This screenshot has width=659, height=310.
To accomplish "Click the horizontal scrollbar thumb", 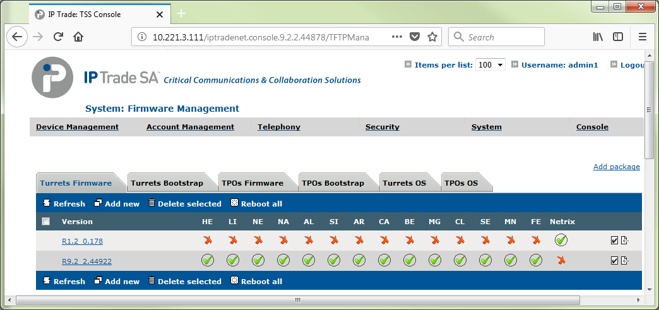I will (297, 301).
